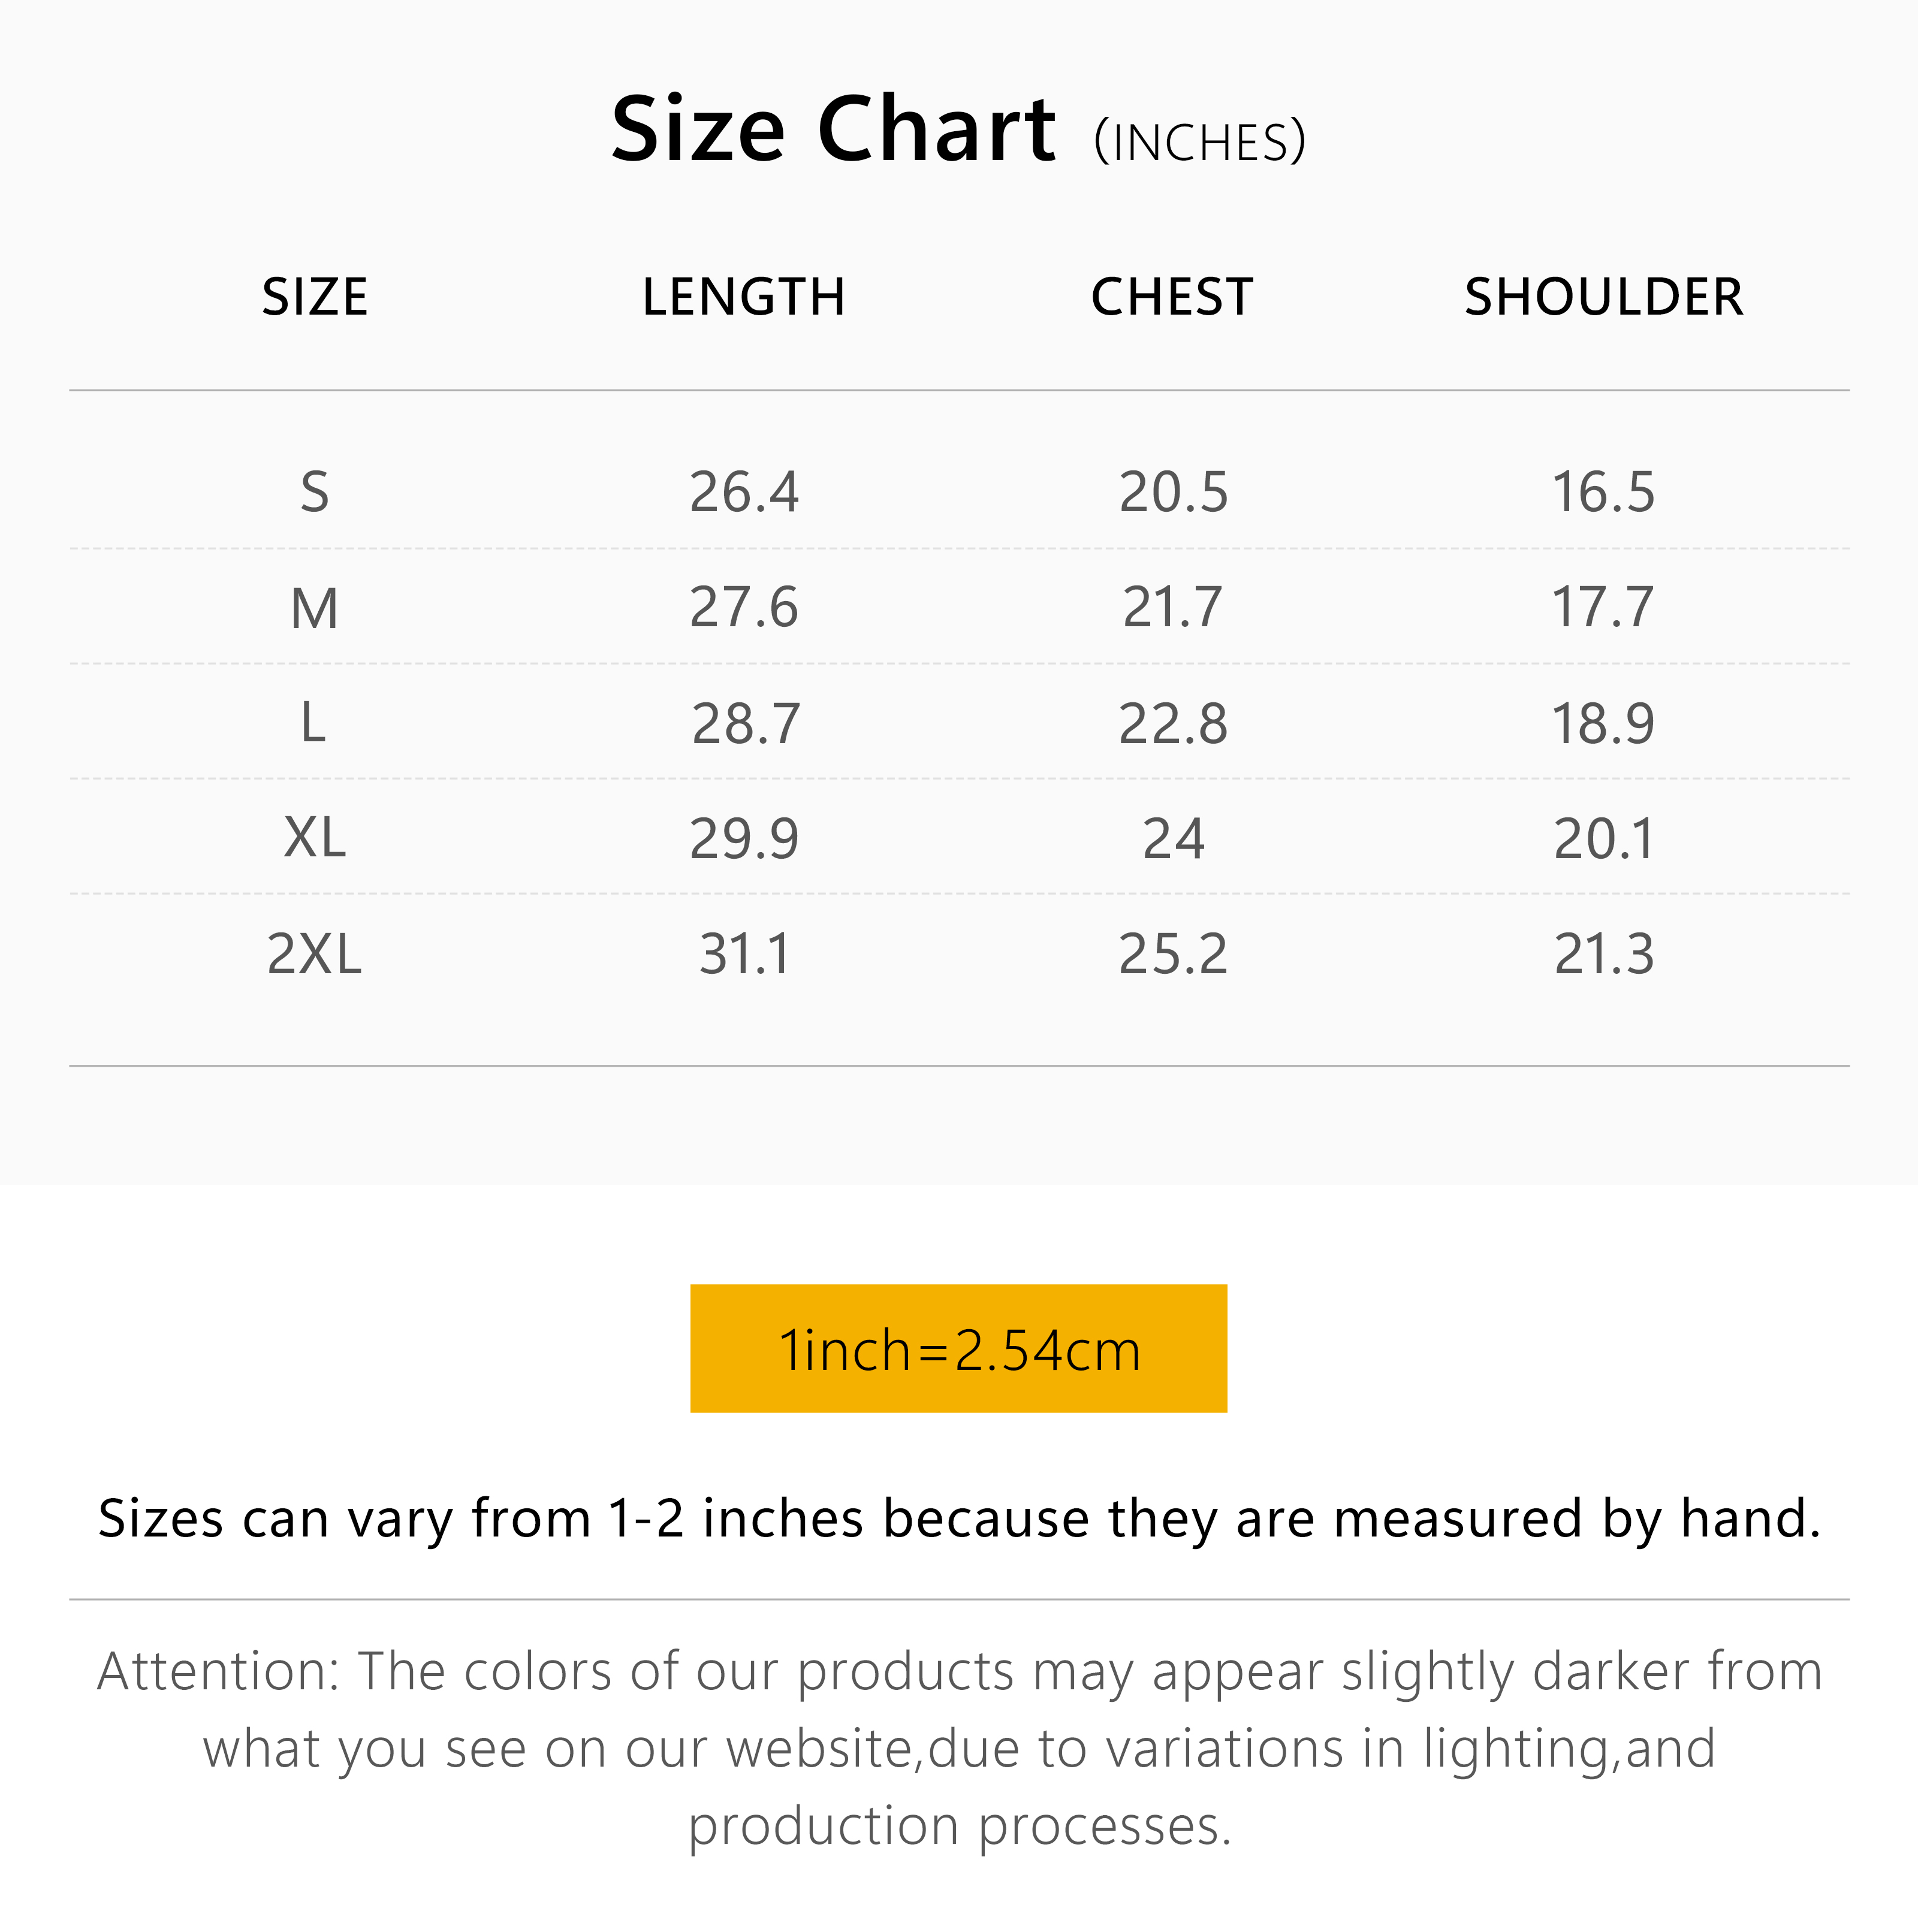Click the 21.3 shoulder value for 2XL
The height and width of the screenshot is (1932, 1918).
(1604, 954)
